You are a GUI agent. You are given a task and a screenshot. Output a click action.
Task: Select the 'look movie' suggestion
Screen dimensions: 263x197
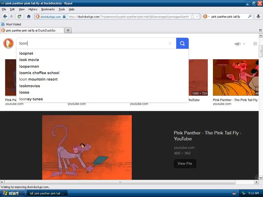click(102, 60)
